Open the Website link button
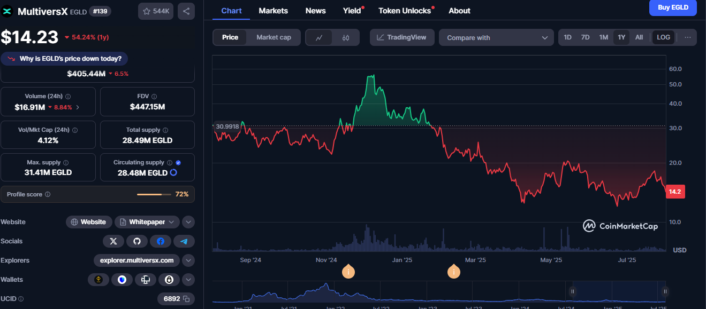 tap(89, 222)
